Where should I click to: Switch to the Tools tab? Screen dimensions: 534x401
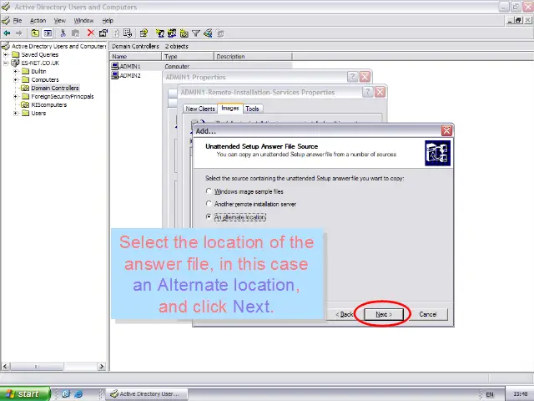(x=252, y=109)
